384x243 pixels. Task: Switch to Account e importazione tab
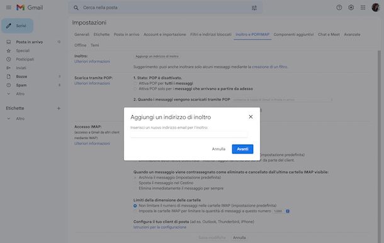point(164,35)
